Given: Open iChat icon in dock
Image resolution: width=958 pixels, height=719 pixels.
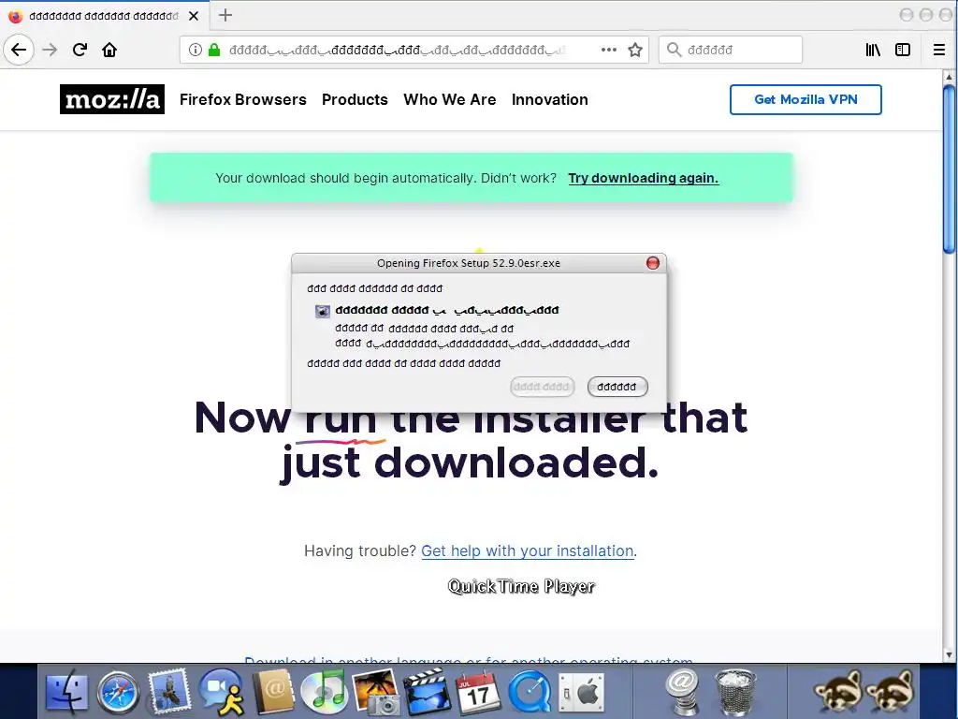Looking at the screenshot, I should 221,692.
